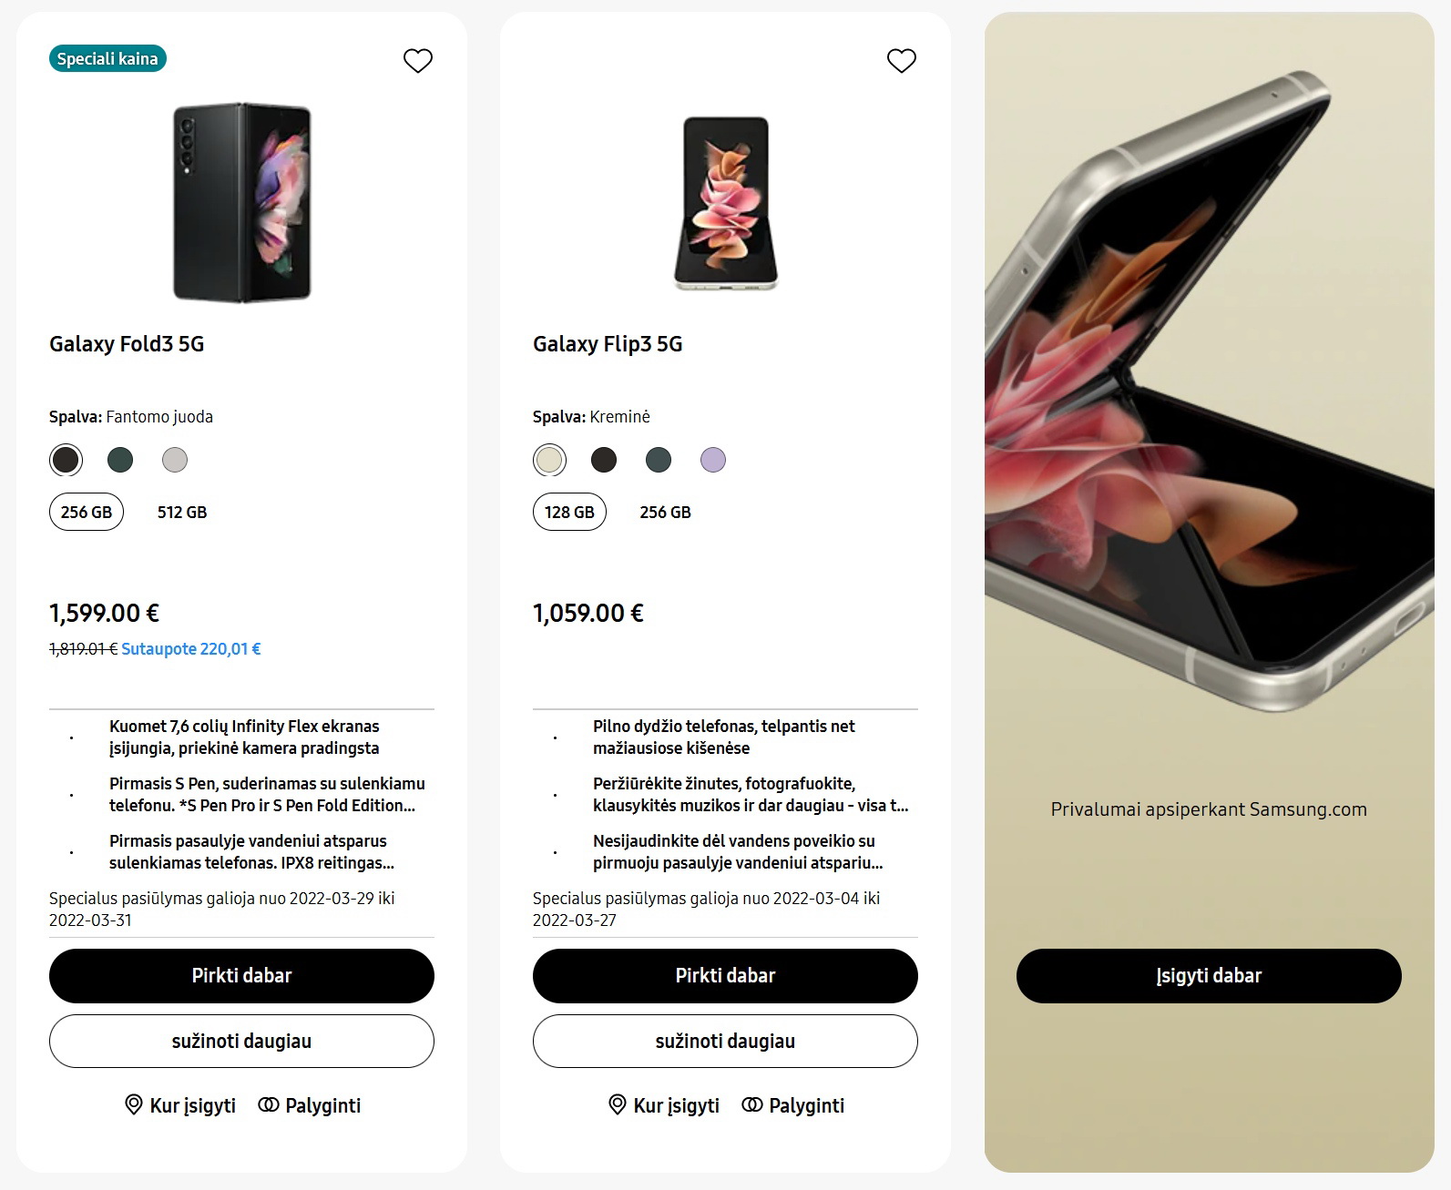Select the black color swatch for Flip3
The height and width of the screenshot is (1190, 1451).
[x=604, y=460]
